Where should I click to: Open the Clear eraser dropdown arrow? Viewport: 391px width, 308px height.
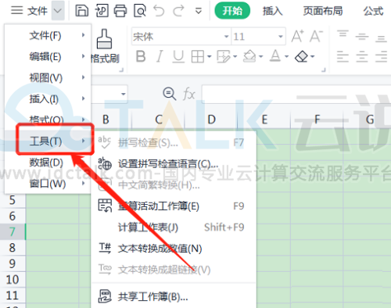point(313,56)
